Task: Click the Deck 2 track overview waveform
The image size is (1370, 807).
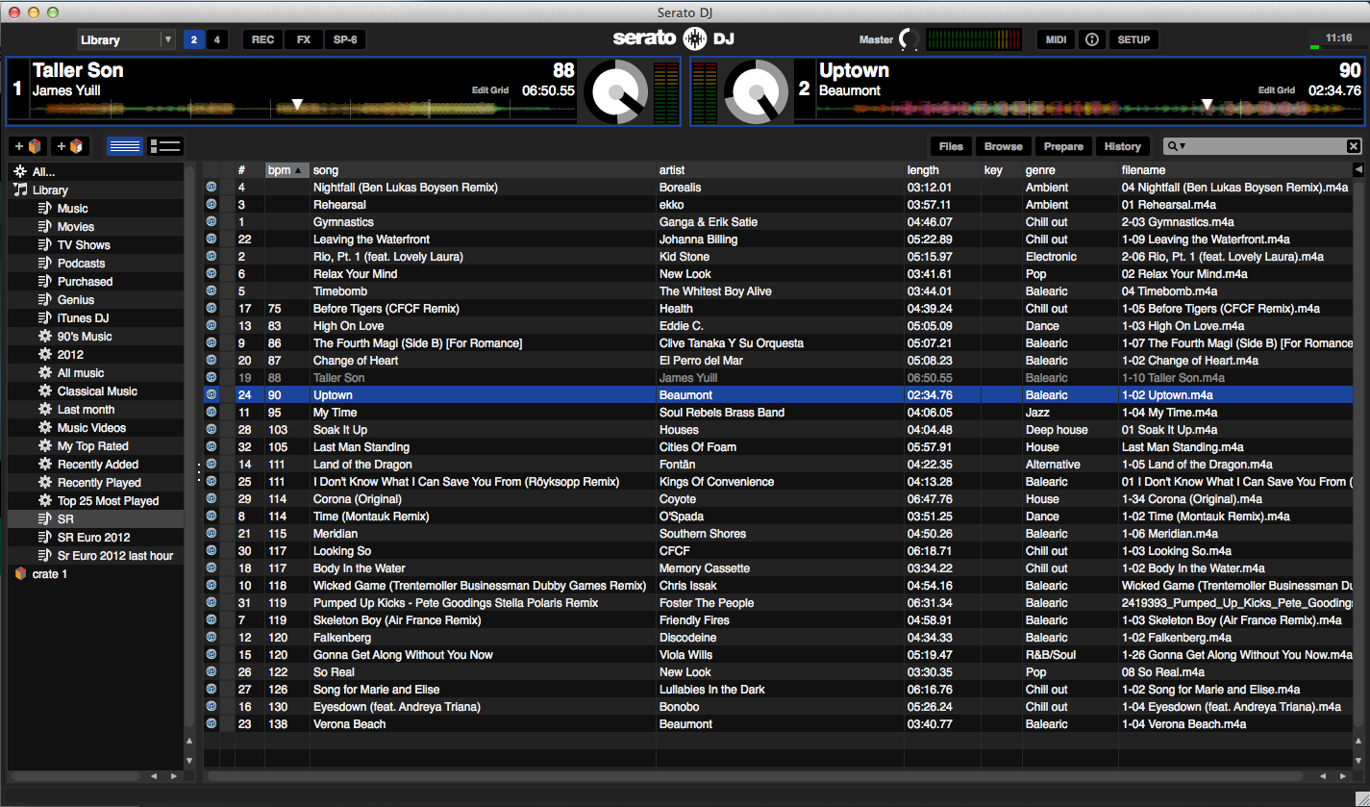Action: point(1090,109)
